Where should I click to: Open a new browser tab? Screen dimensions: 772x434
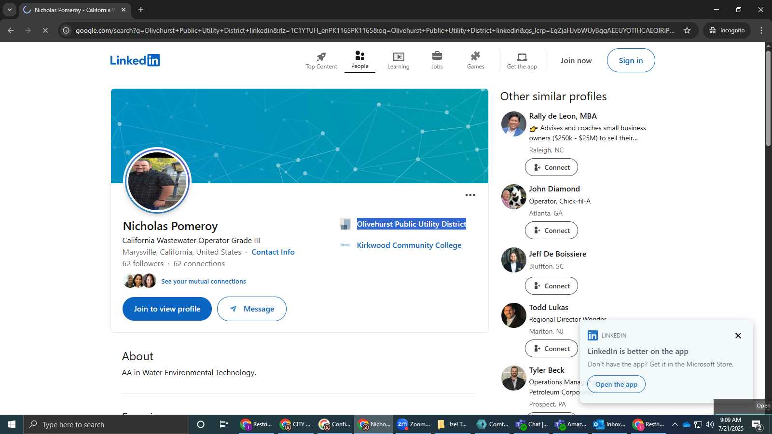pos(141,10)
